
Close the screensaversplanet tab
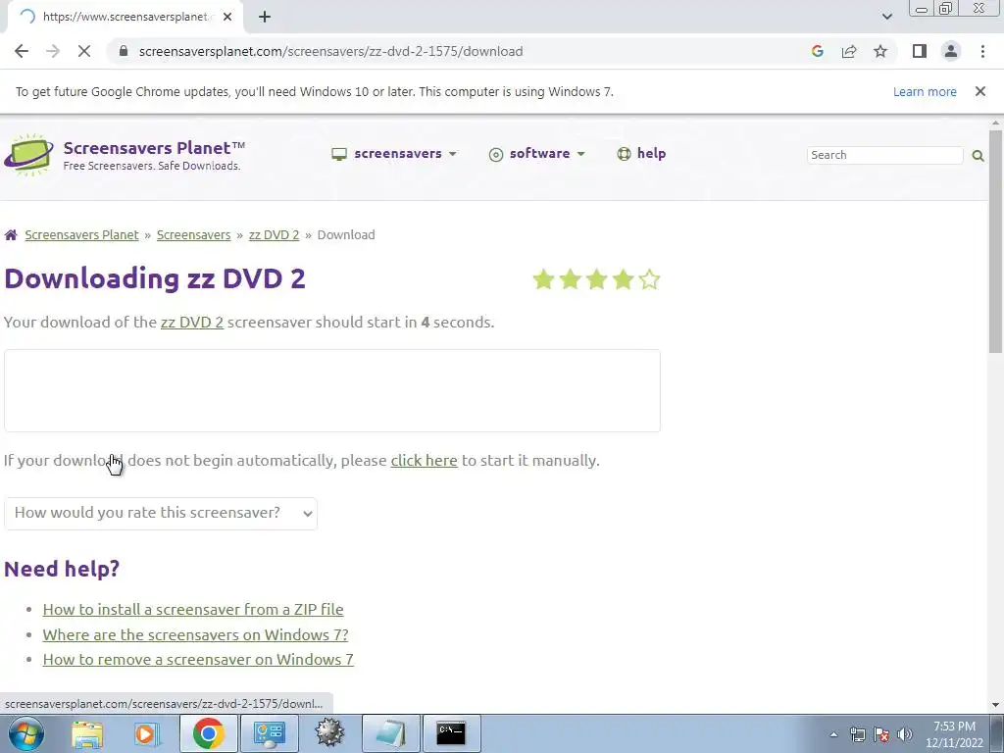coord(227,17)
